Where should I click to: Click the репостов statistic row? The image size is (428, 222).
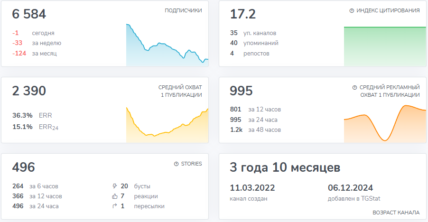pos(250,54)
